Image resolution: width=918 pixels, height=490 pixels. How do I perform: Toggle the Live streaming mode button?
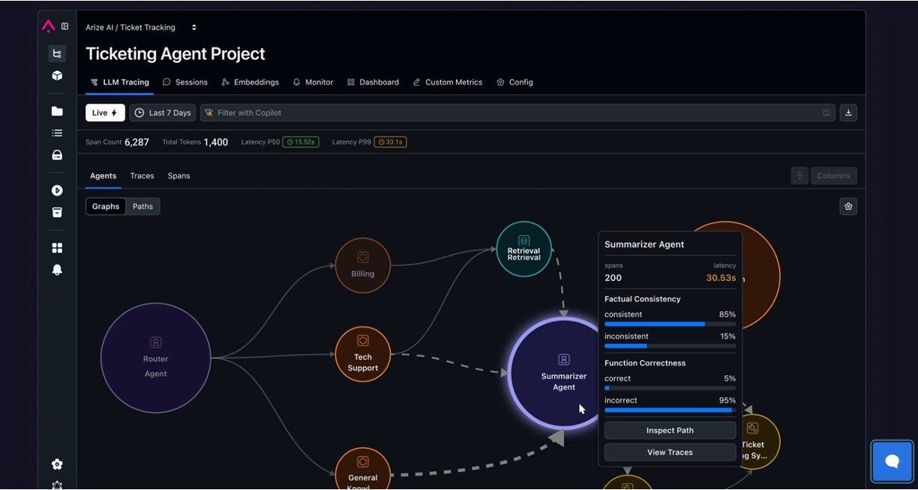(x=105, y=113)
